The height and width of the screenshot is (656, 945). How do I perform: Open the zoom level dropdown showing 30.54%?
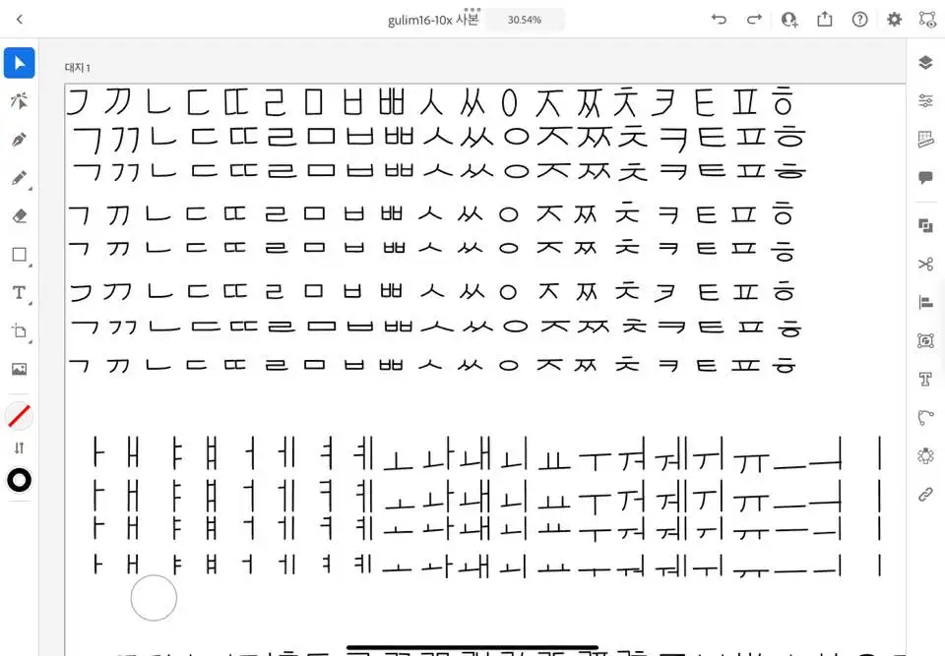coord(525,19)
